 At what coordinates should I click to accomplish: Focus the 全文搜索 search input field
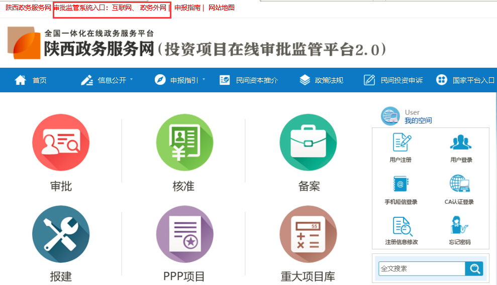tap(422, 268)
